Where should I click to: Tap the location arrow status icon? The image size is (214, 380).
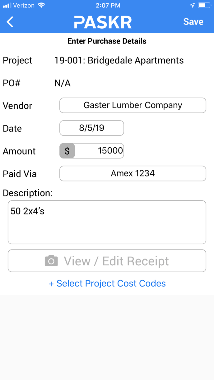(x=192, y=5)
